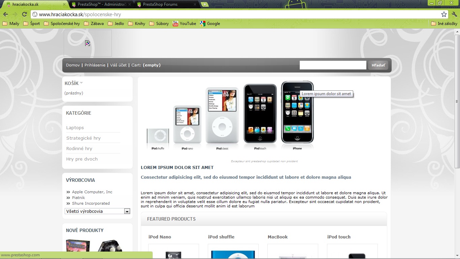Open the Prihlásenie login link
Screen dimensions: 460x259
pyautogui.click(x=95, y=65)
